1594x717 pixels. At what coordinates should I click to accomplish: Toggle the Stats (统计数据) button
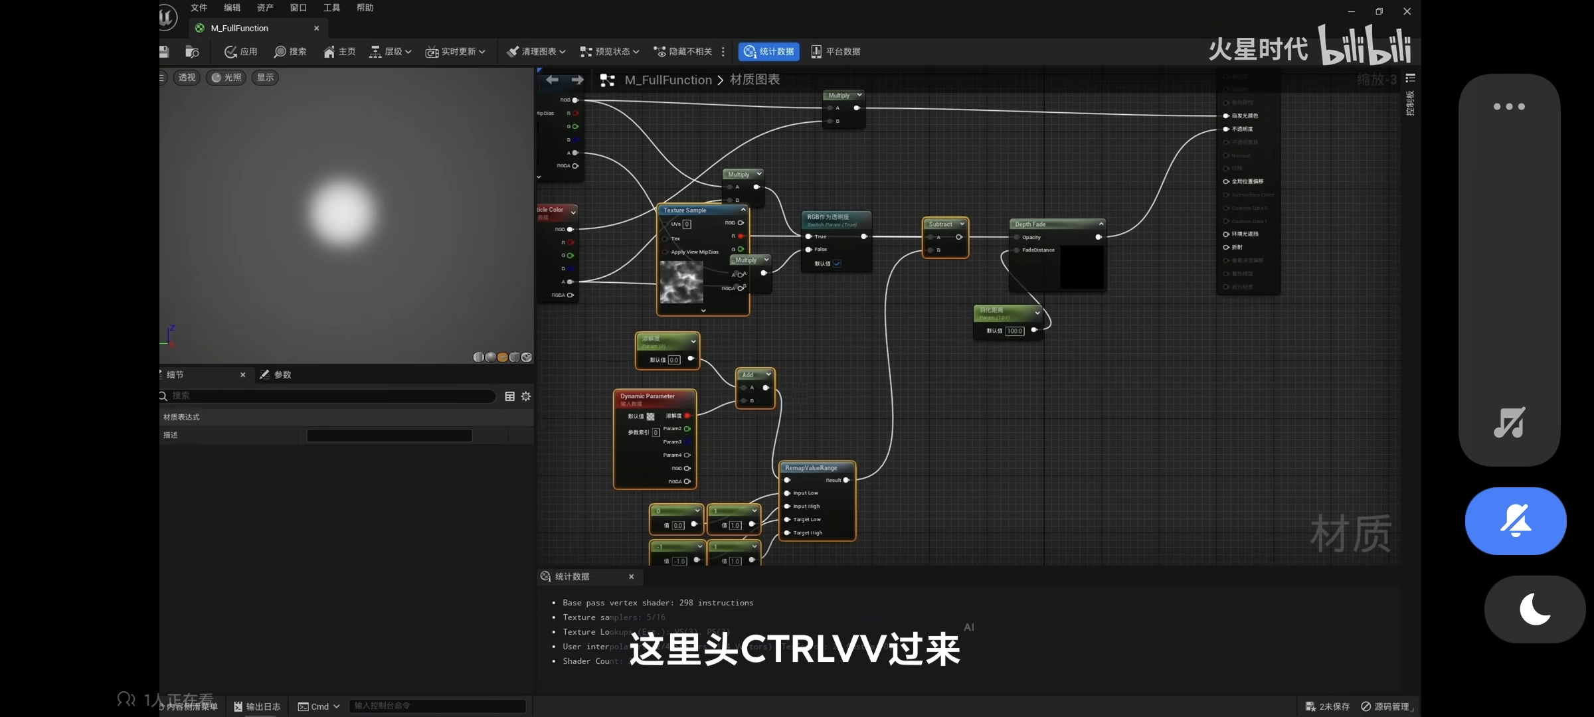pos(768,52)
